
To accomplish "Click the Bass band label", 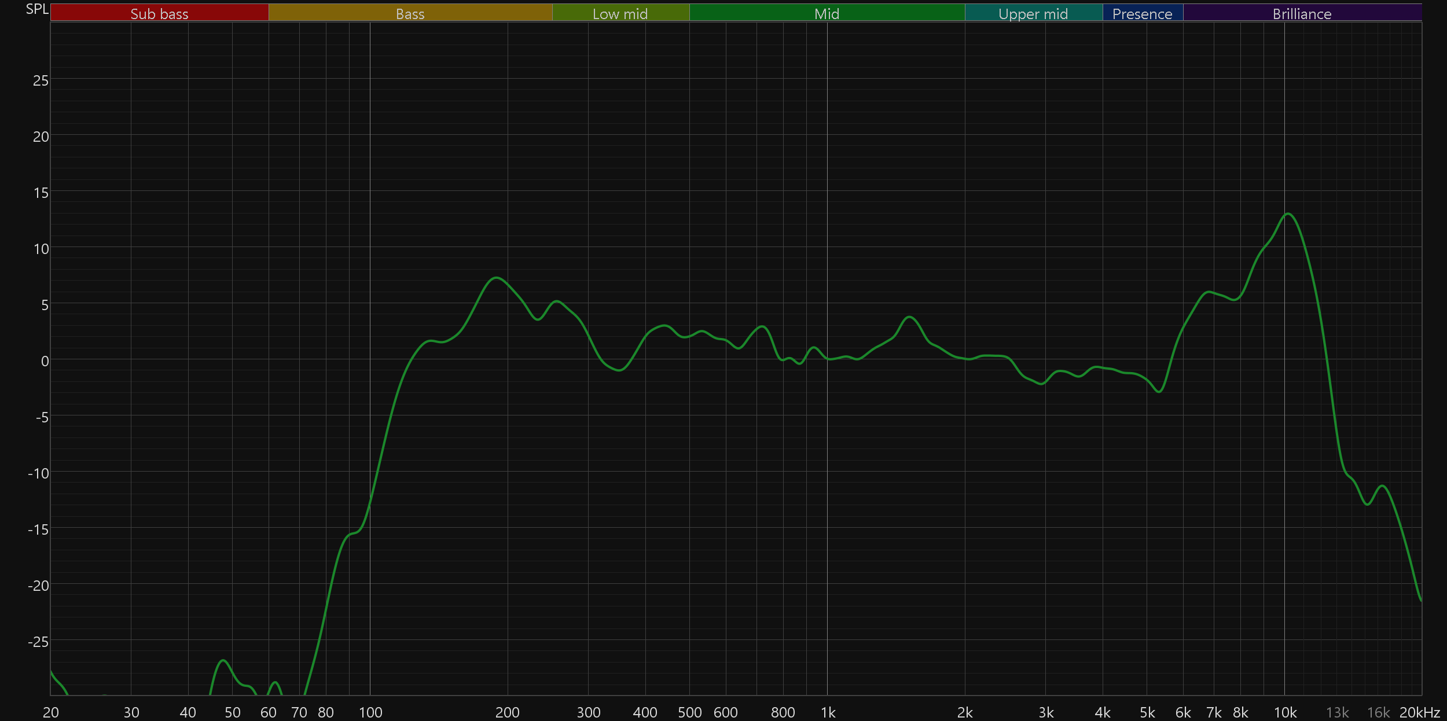I will 410,13.
